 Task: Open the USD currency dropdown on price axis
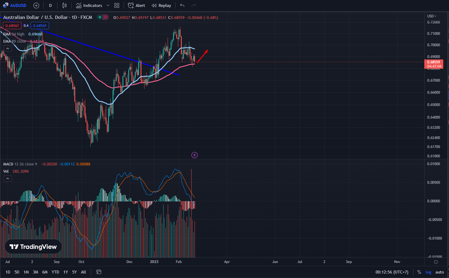tap(432, 16)
